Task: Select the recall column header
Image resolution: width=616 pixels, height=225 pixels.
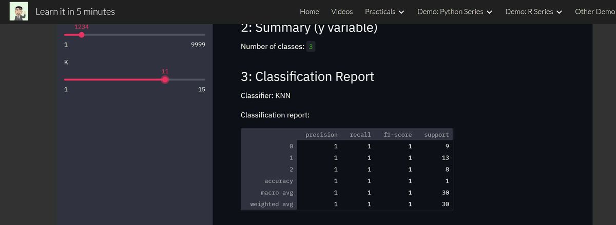Action: tap(360, 135)
